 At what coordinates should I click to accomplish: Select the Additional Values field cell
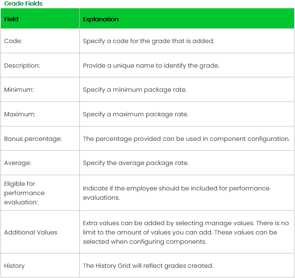[31, 232]
